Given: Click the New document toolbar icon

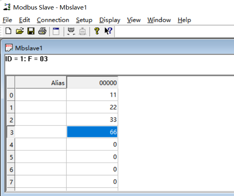Looking at the screenshot, I should pyautogui.click(x=8, y=31).
